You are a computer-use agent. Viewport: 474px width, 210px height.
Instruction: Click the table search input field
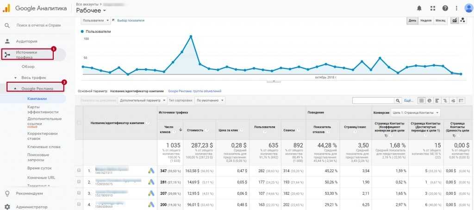coord(373,100)
